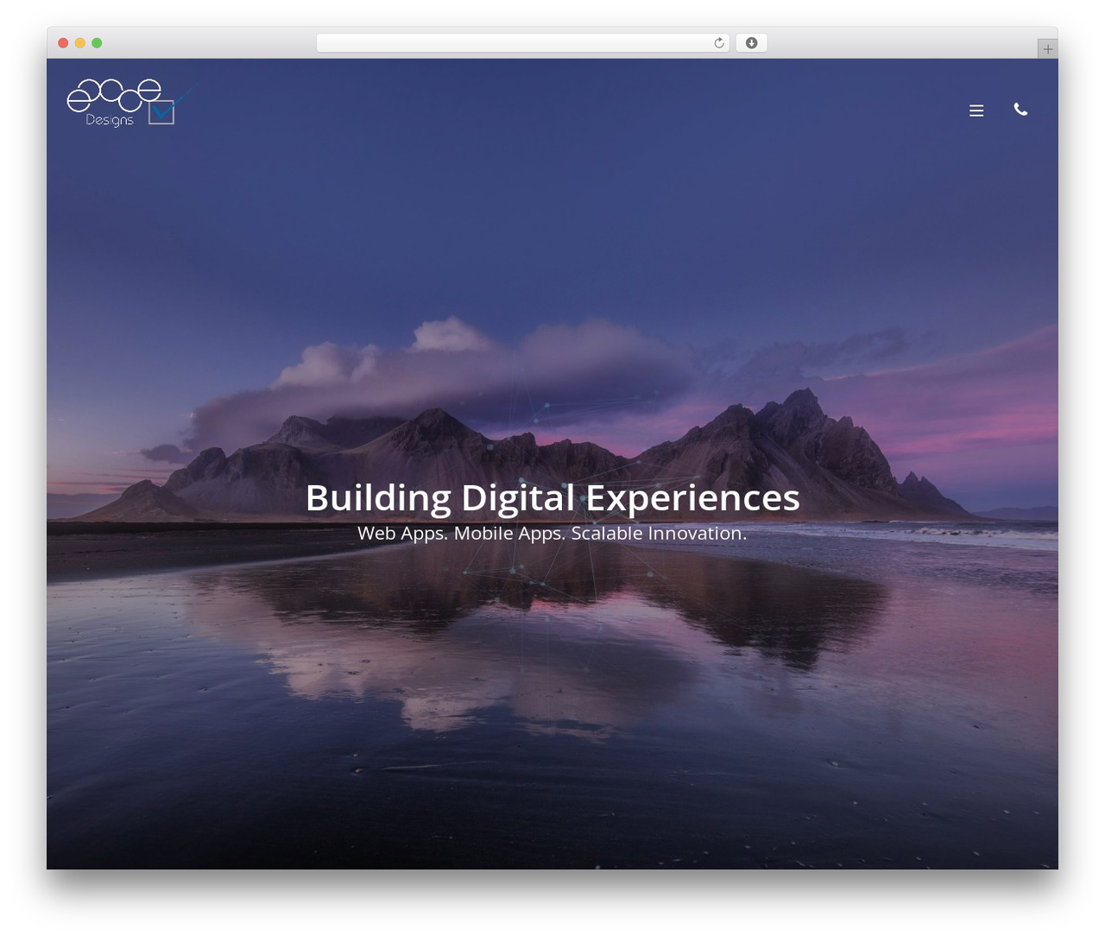Open the browser downloads button
The width and height of the screenshot is (1105, 936).
pyautogui.click(x=751, y=43)
